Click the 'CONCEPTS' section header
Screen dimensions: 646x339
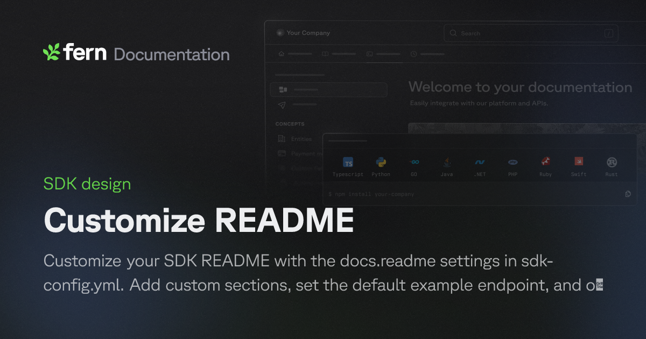[290, 124]
